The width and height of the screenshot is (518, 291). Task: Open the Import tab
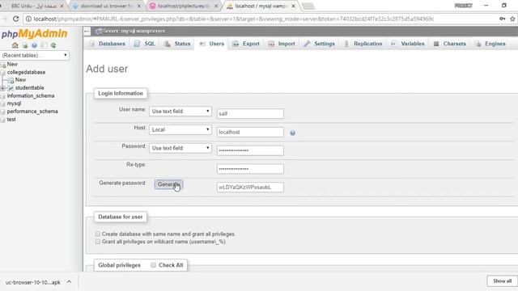pyautogui.click(x=282, y=44)
